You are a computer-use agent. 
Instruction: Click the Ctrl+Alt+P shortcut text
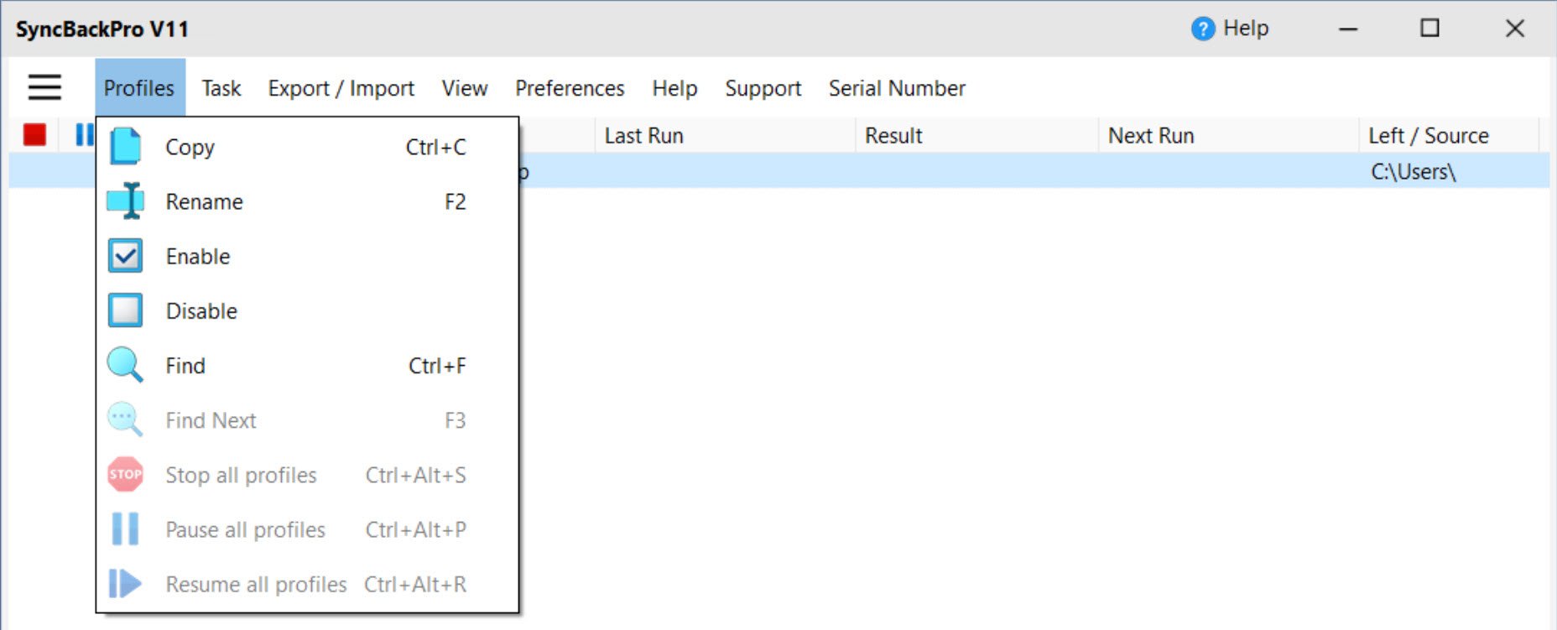pos(416,529)
